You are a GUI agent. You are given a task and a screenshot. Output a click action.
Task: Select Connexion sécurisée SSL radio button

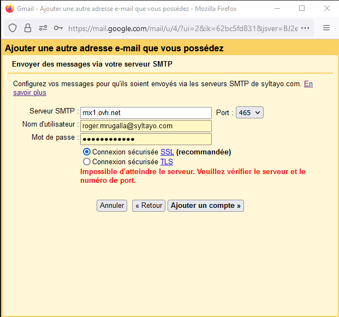[x=86, y=152]
